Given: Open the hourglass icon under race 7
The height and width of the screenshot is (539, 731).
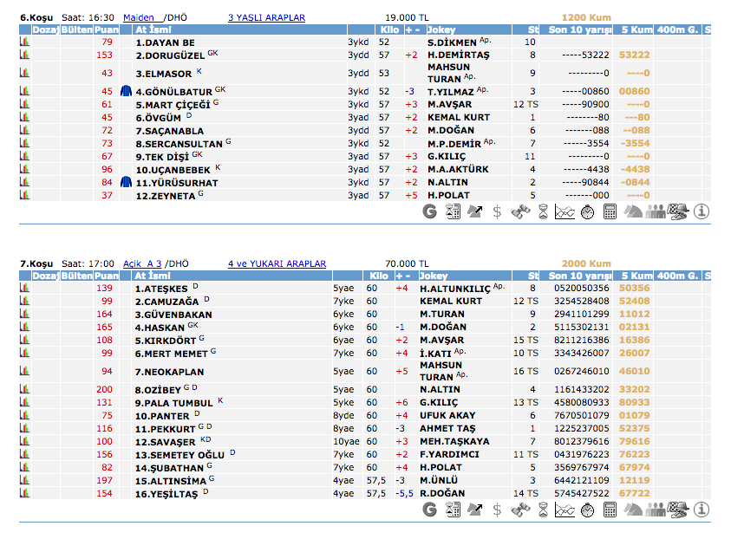Looking at the screenshot, I should 543,510.
